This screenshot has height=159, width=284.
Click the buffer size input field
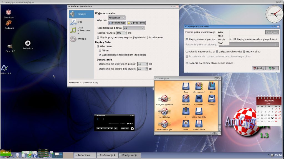click(x=121, y=33)
